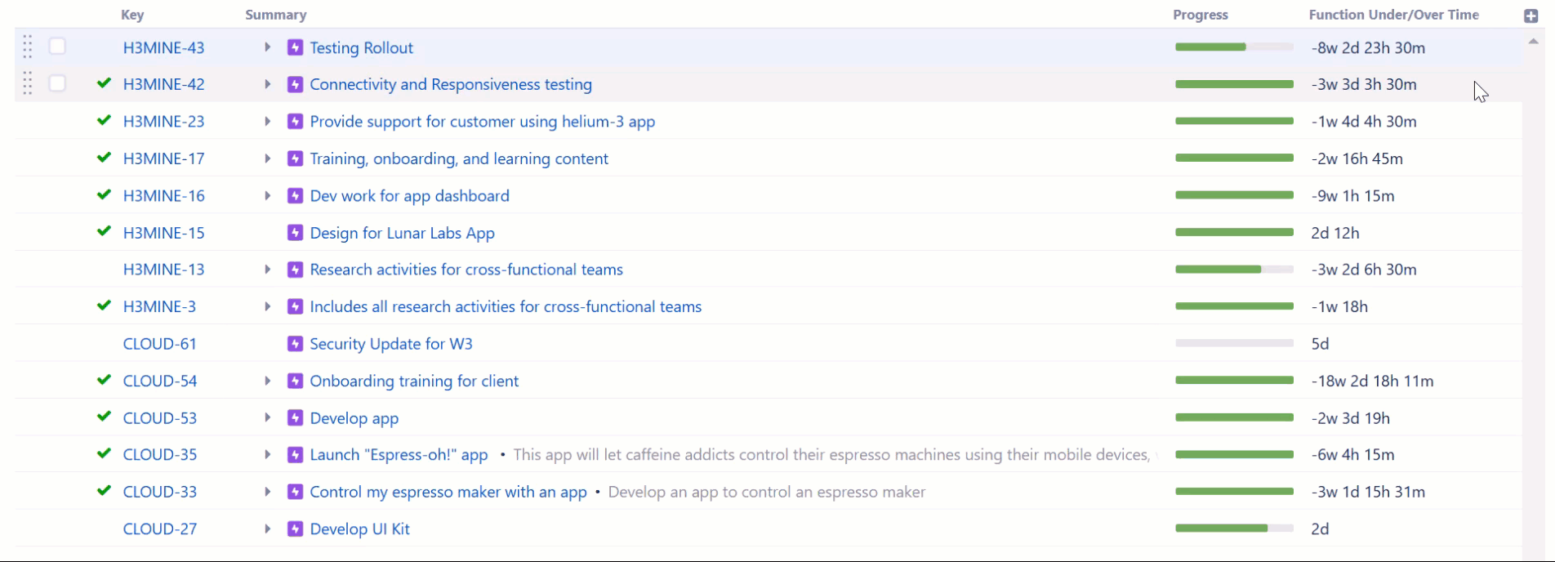
Task: Expand Control my espresso maker with an app
Action: click(x=267, y=492)
